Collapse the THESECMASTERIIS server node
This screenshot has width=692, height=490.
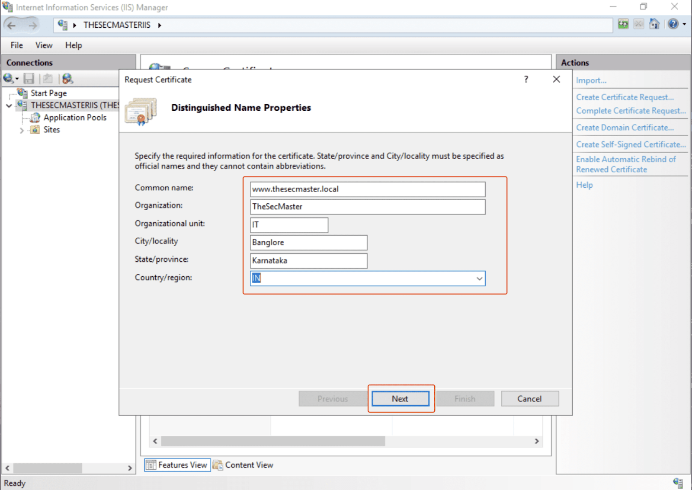click(x=9, y=106)
